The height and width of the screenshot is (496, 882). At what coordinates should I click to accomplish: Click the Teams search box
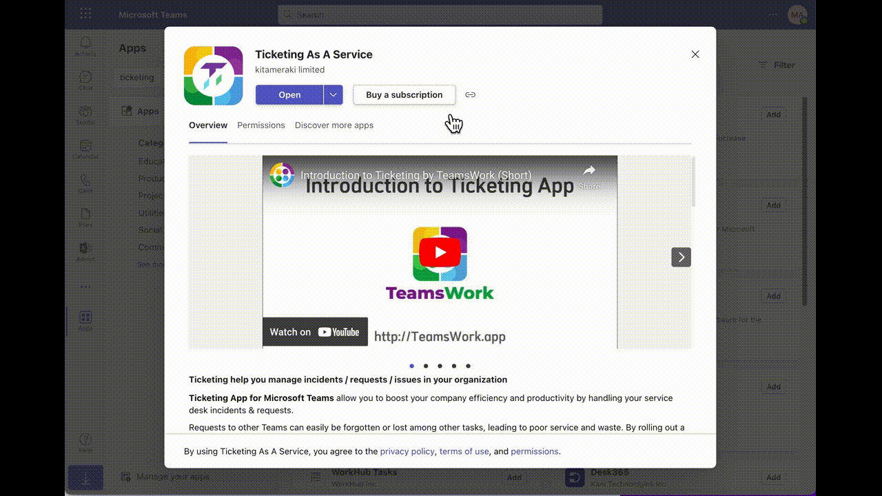pos(440,14)
